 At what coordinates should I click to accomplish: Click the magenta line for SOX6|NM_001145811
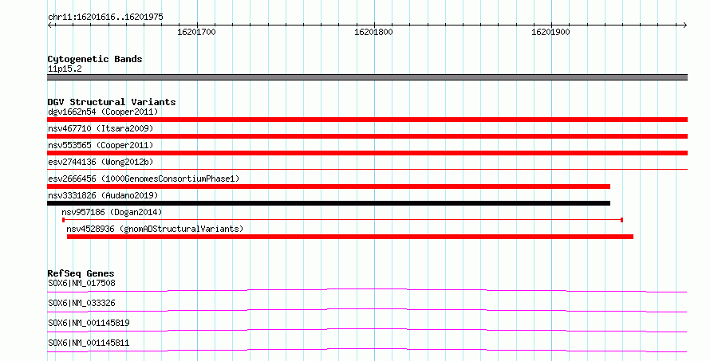point(367,350)
